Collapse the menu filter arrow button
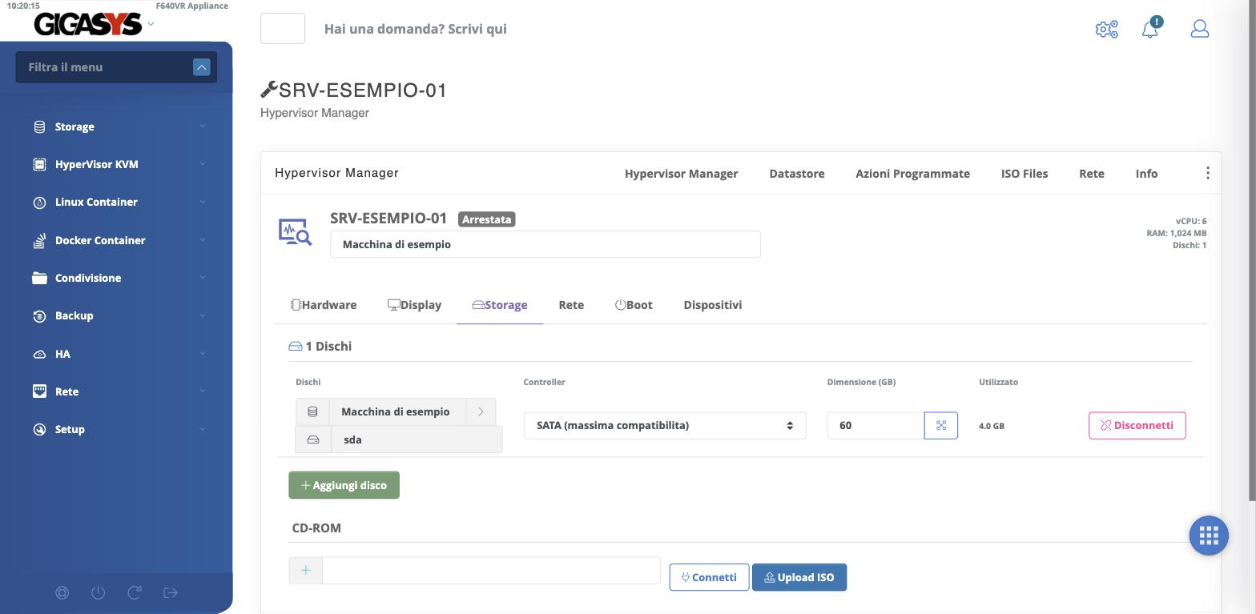Image resolution: width=1256 pixels, height=614 pixels. click(201, 67)
